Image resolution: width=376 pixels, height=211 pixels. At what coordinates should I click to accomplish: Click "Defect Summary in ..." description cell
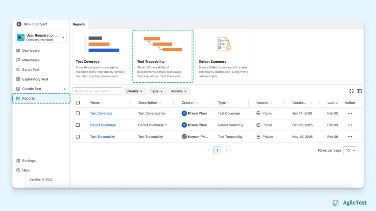(155, 125)
